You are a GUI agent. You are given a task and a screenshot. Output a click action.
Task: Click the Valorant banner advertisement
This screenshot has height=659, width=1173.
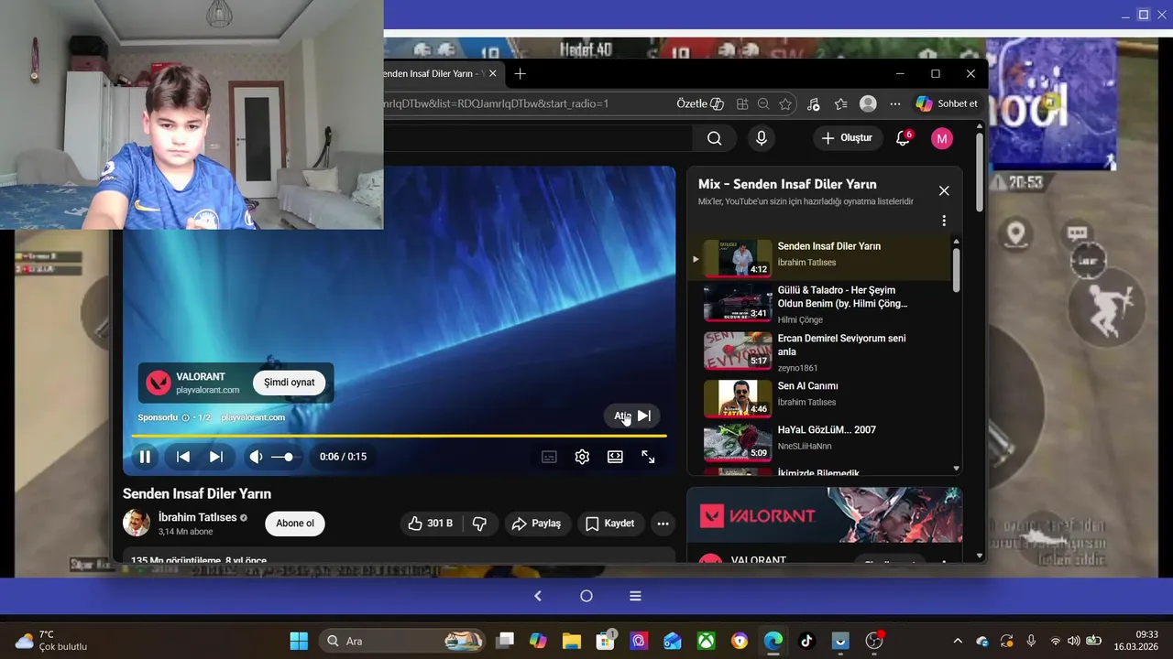click(x=825, y=515)
